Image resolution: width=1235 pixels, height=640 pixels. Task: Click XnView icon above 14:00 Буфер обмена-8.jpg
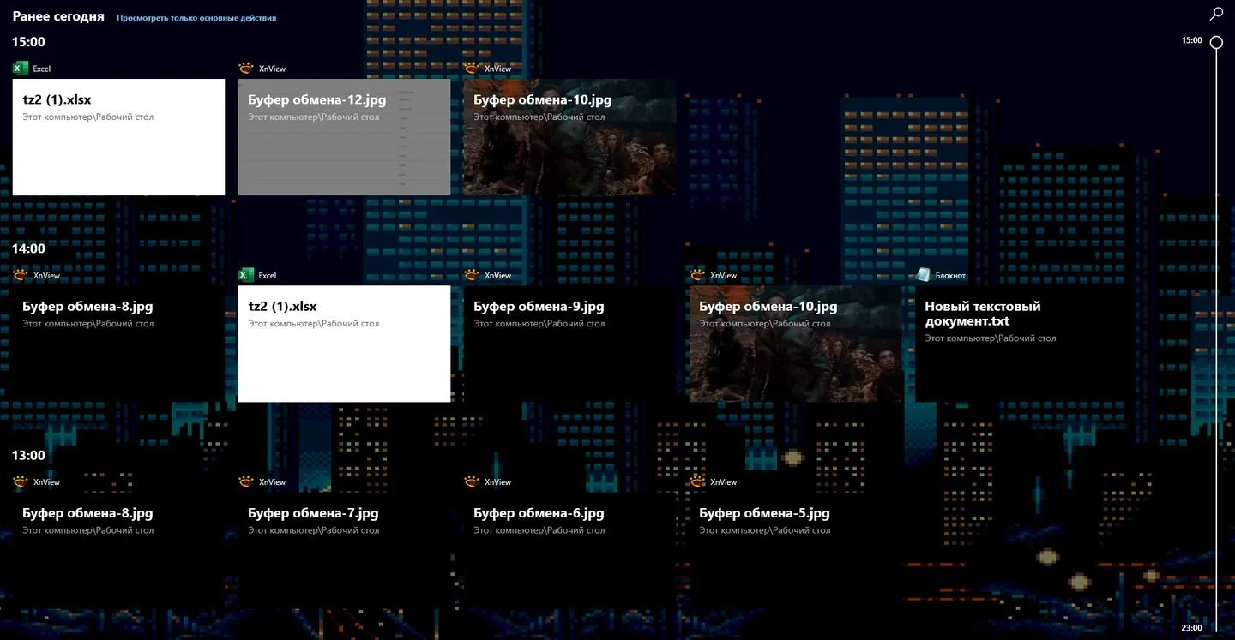click(x=21, y=275)
